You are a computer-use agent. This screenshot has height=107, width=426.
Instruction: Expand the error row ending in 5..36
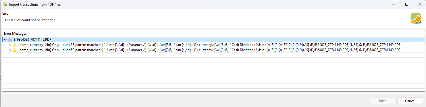pyautogui.click(x=10, y=50)
